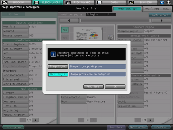Open Buca punching setting

pos(74,102)
